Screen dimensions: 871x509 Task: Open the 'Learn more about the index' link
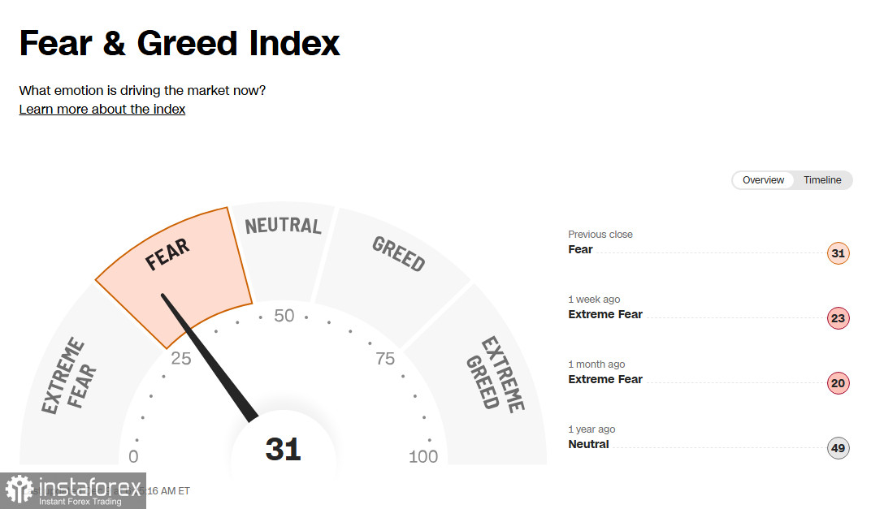[x=102, y=109]
